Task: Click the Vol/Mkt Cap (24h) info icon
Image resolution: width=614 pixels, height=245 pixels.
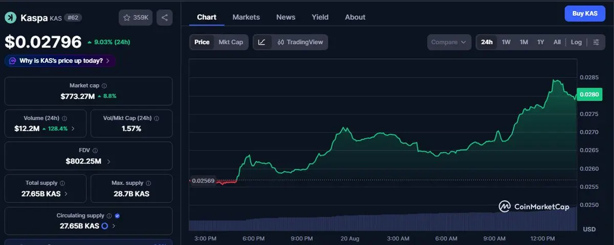Action: tap(156, 118)
